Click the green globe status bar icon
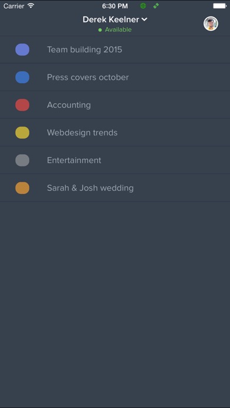230x408 pixels. tap(143, 6)
